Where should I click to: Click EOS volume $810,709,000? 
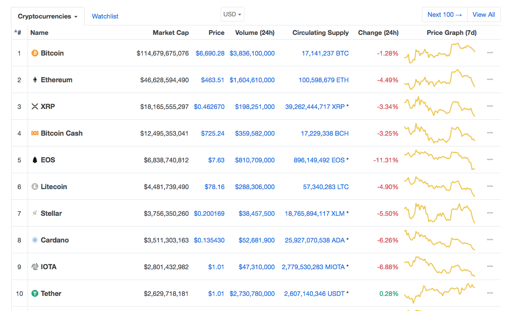pos(255,160)
